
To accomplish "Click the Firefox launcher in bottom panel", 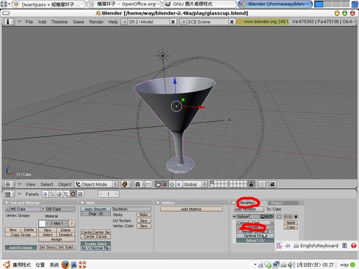I will click(65, 265).
